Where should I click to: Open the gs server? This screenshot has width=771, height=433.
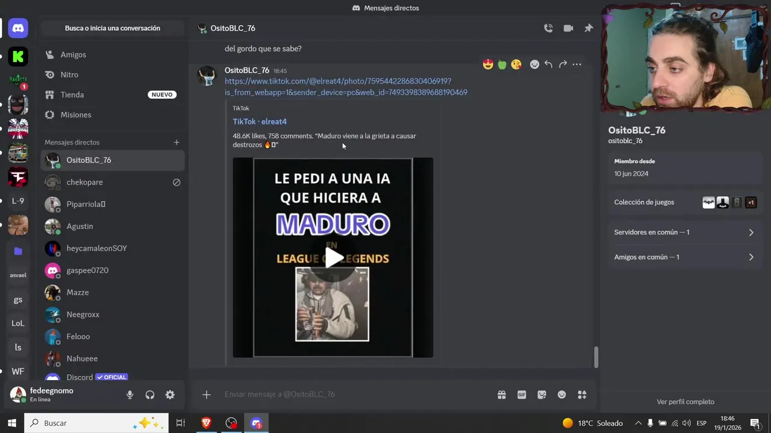[x=18, y=299]
